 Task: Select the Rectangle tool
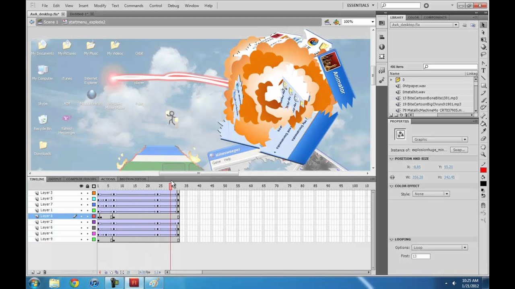click(483, 85)
